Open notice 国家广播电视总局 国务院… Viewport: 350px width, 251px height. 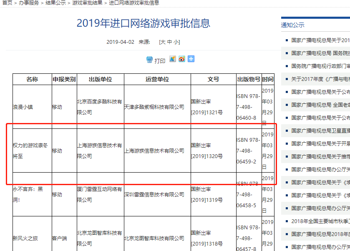click(320, 53)
